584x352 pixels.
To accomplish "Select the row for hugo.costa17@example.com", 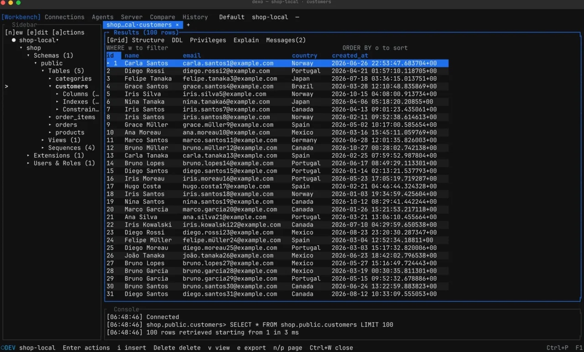I will tap(277, 186).
